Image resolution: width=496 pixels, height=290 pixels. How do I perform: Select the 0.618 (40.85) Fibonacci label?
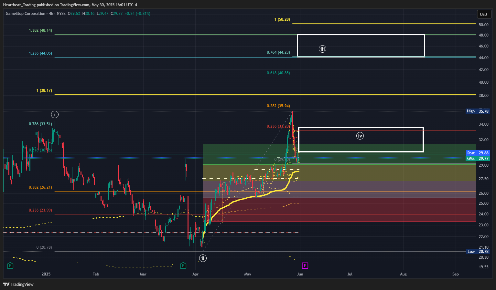click(278, 73)
